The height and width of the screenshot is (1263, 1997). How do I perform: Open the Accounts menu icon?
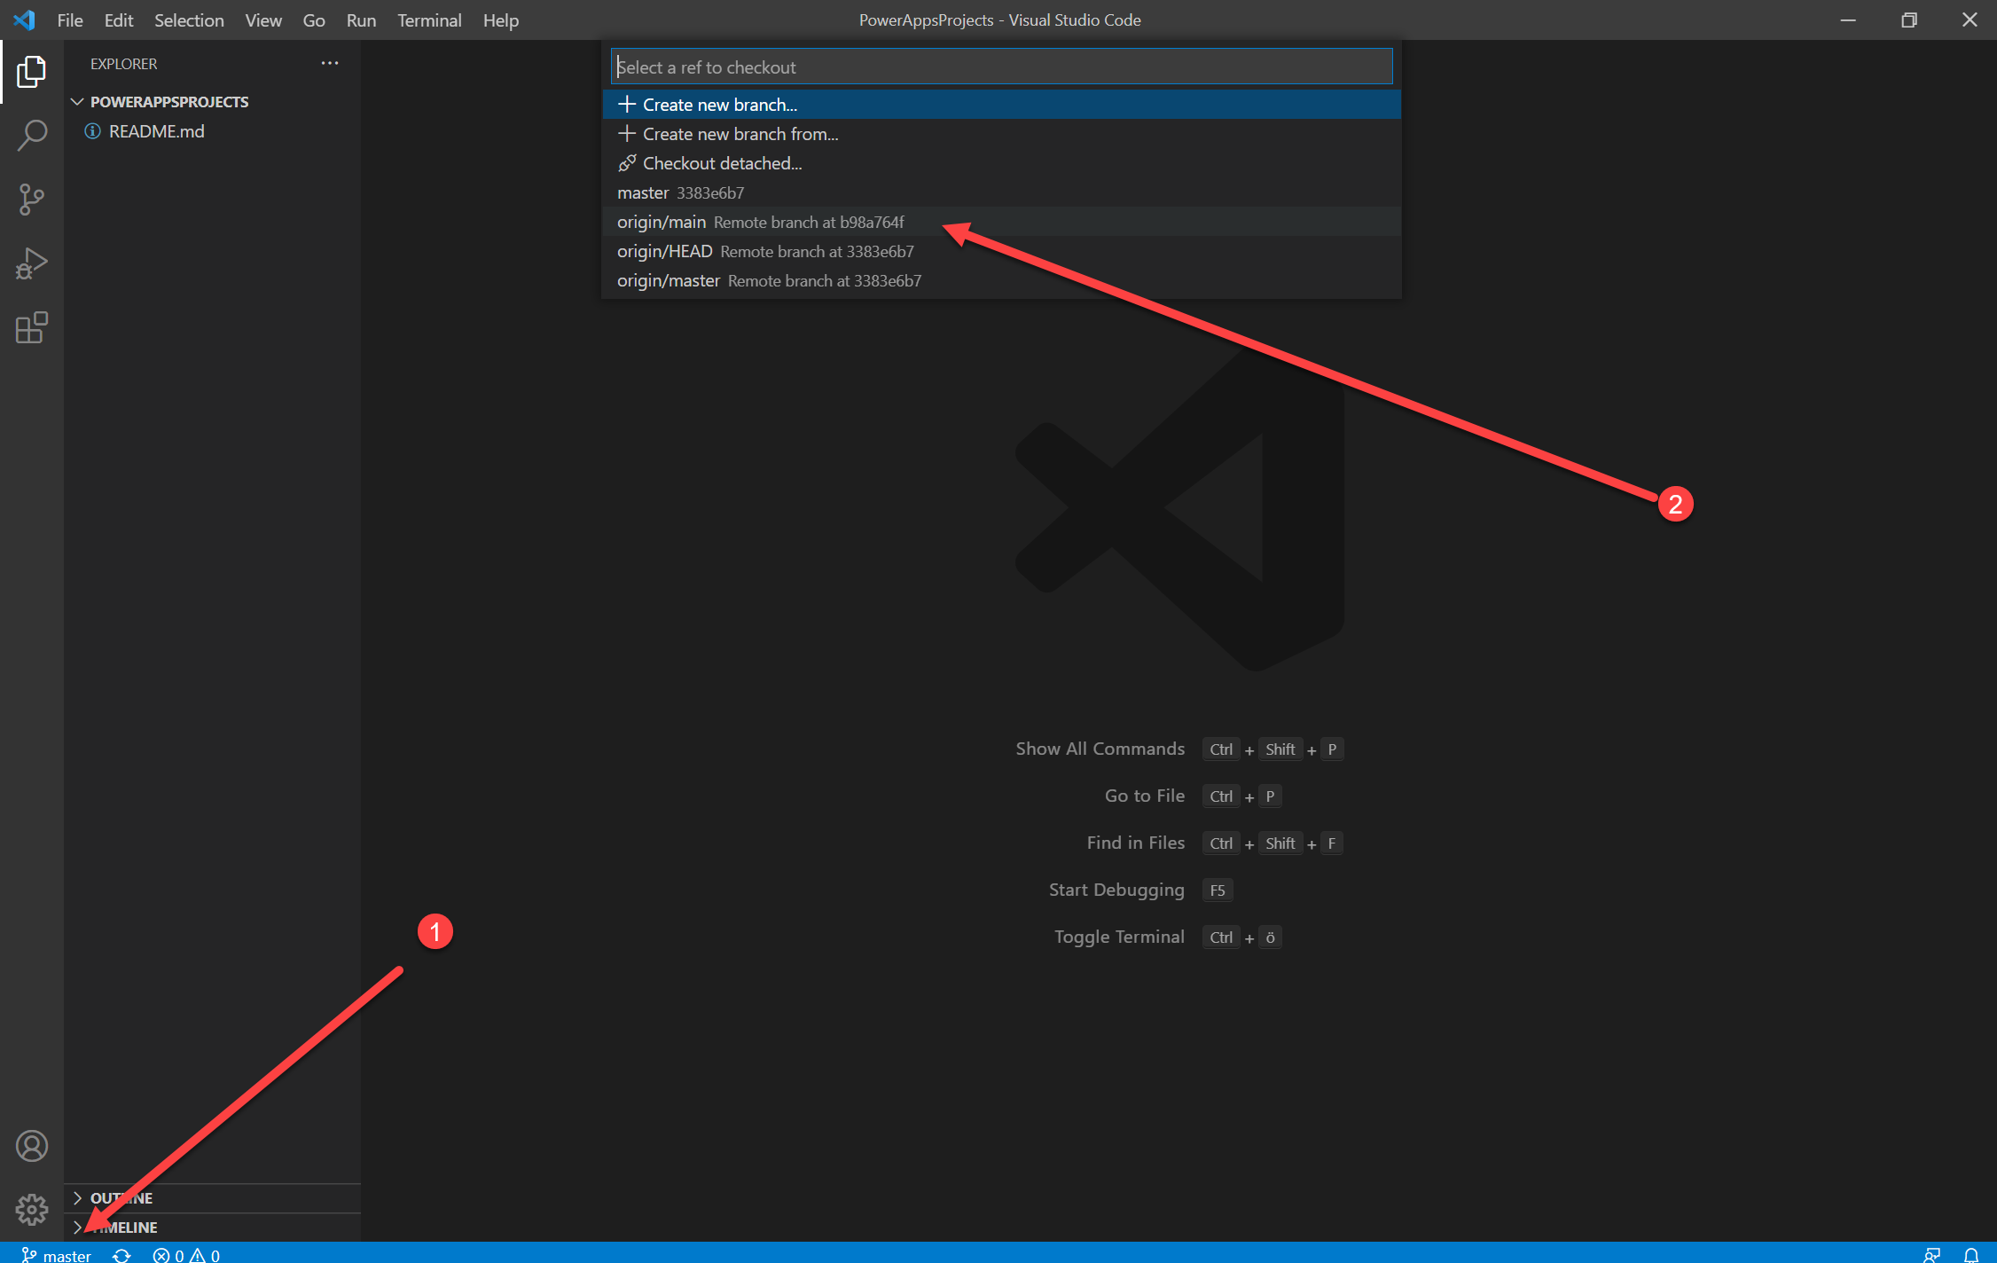[32, 1146]
